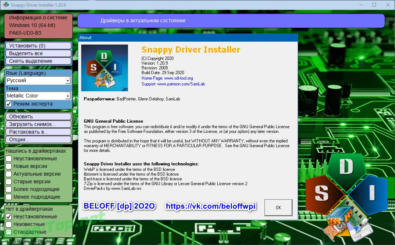
Task: Minimize the Snappy Driver Installer window
Action: (x=361, y=5)
